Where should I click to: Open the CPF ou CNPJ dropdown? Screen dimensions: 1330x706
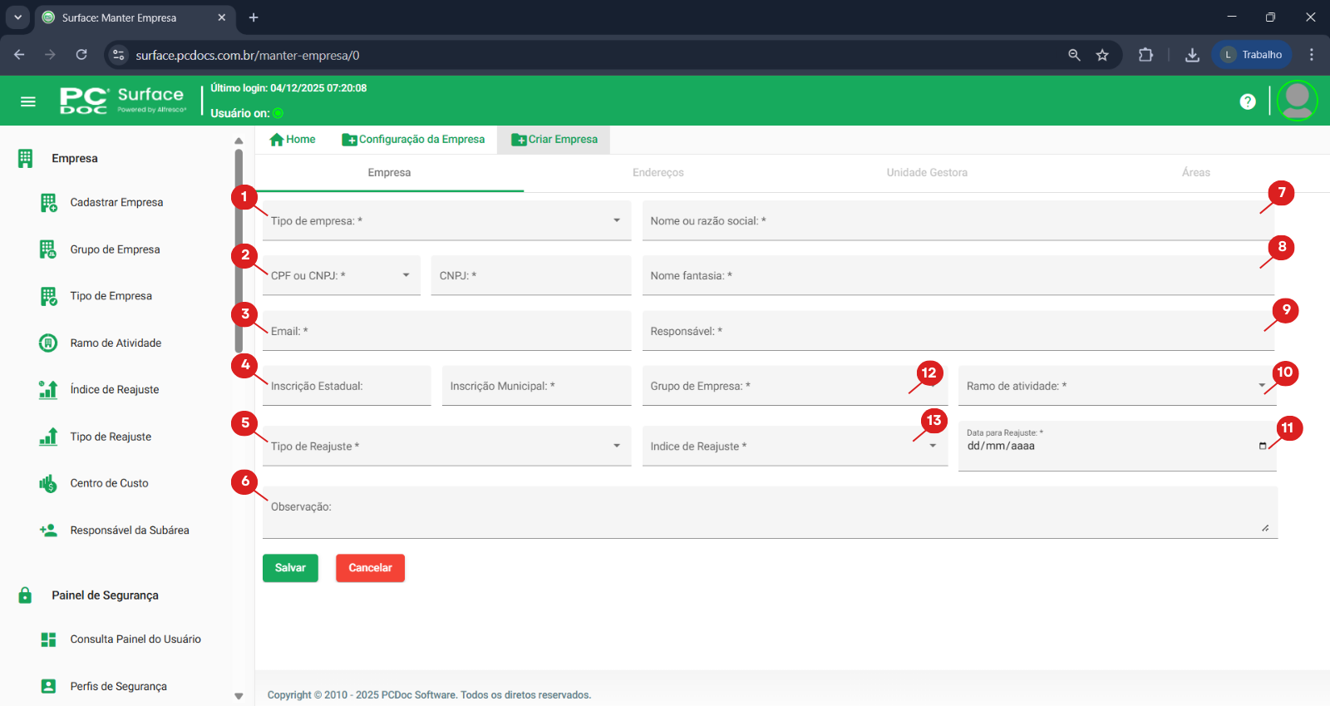click(x=406, y=275)
